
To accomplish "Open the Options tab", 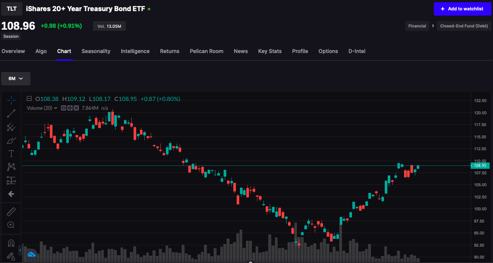I will click(x=328, y=51).
